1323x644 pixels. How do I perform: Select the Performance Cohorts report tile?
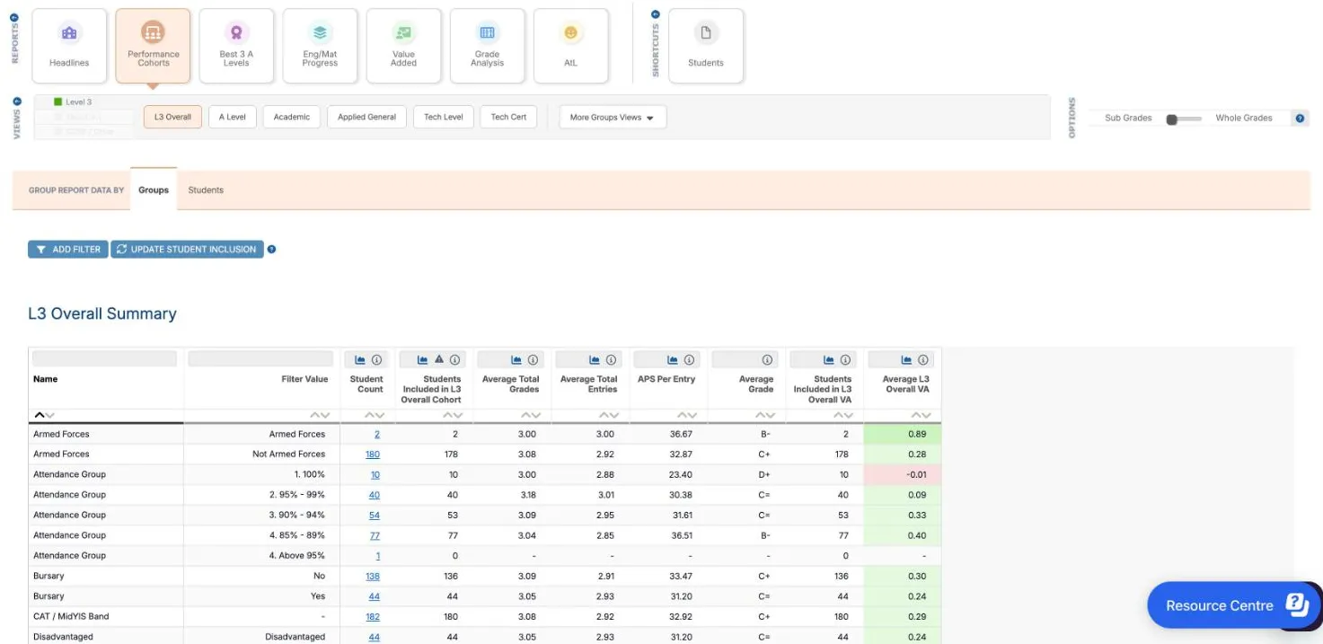click(153, 46)
